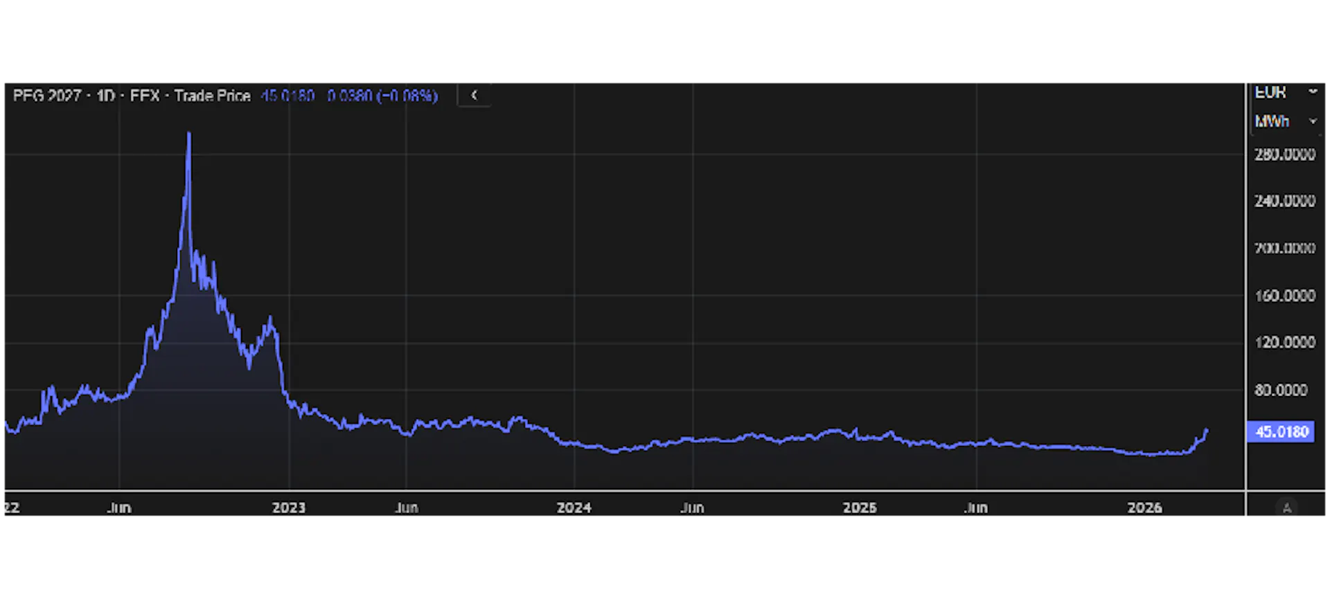1330x599 pixels.
Task: Click the 80.0000 price axis label
Action: (x=1281, y=390)
